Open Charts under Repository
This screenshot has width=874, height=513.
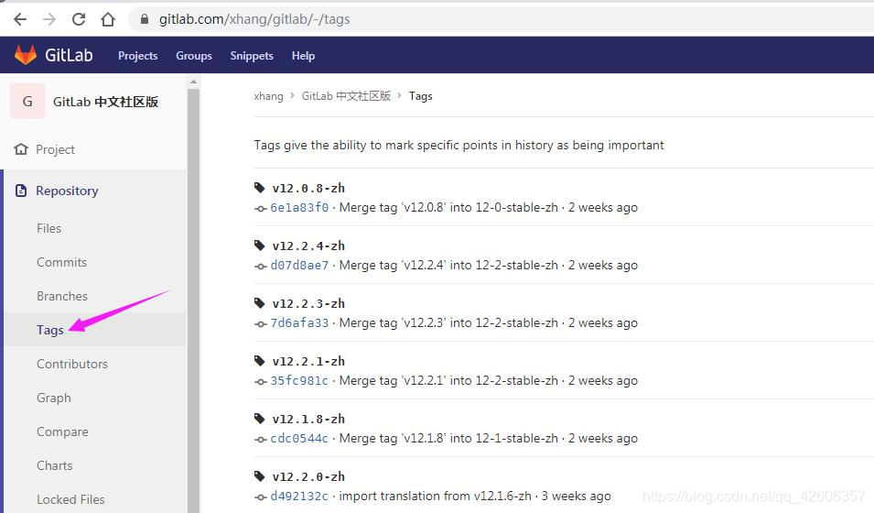55,465
